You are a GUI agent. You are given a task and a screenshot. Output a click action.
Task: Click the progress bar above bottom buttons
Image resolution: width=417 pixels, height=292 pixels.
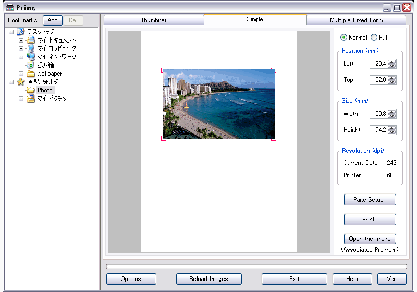point(256,266)
